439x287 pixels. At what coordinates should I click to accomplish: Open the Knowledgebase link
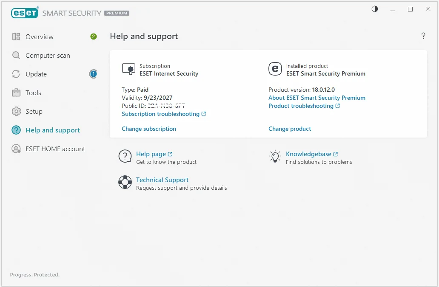[308, 154]
